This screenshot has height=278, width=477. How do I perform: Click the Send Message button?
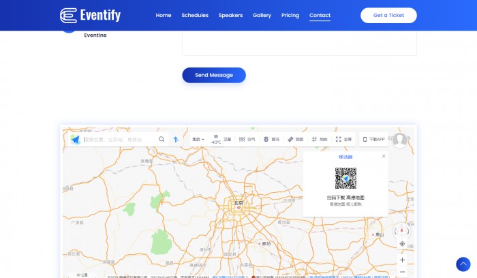pos(213,75)
